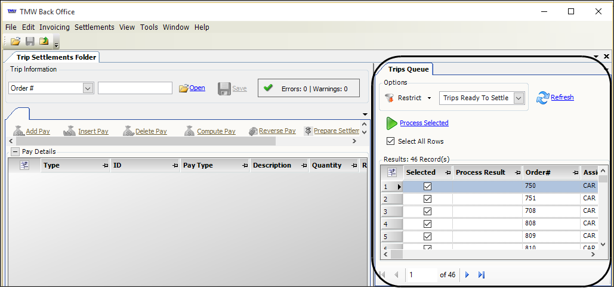Viewport: 614px width, 288px height.
Task: Click the Reverse Pay icon
Action: pos(253,131)
